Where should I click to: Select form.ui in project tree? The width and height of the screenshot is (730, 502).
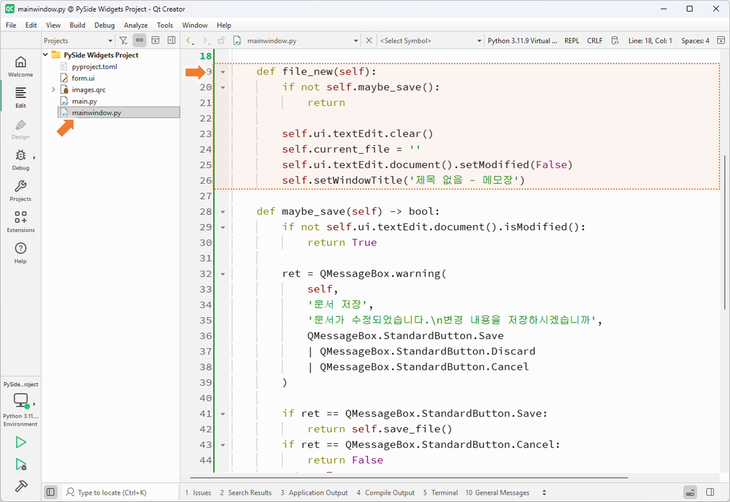pos(83,78)
